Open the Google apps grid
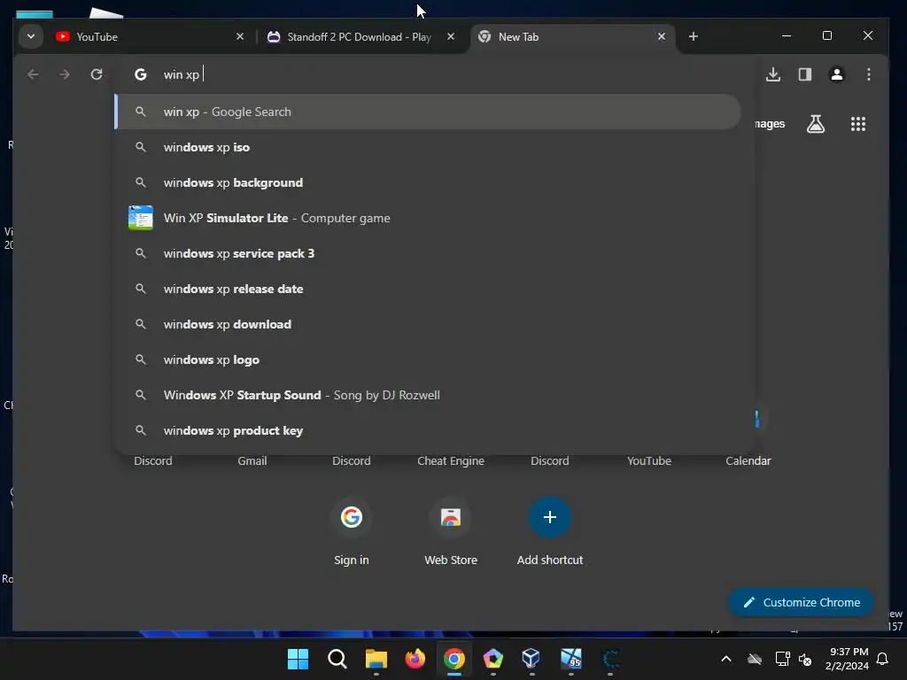The image size is (907, 680). [x=858, y=124]
